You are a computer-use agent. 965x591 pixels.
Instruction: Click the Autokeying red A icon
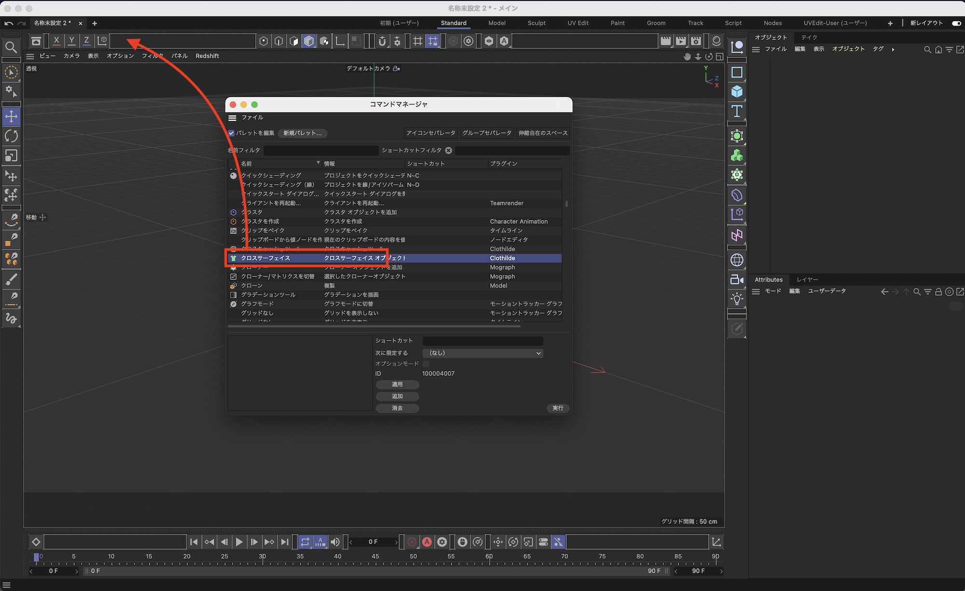(427, 542)
